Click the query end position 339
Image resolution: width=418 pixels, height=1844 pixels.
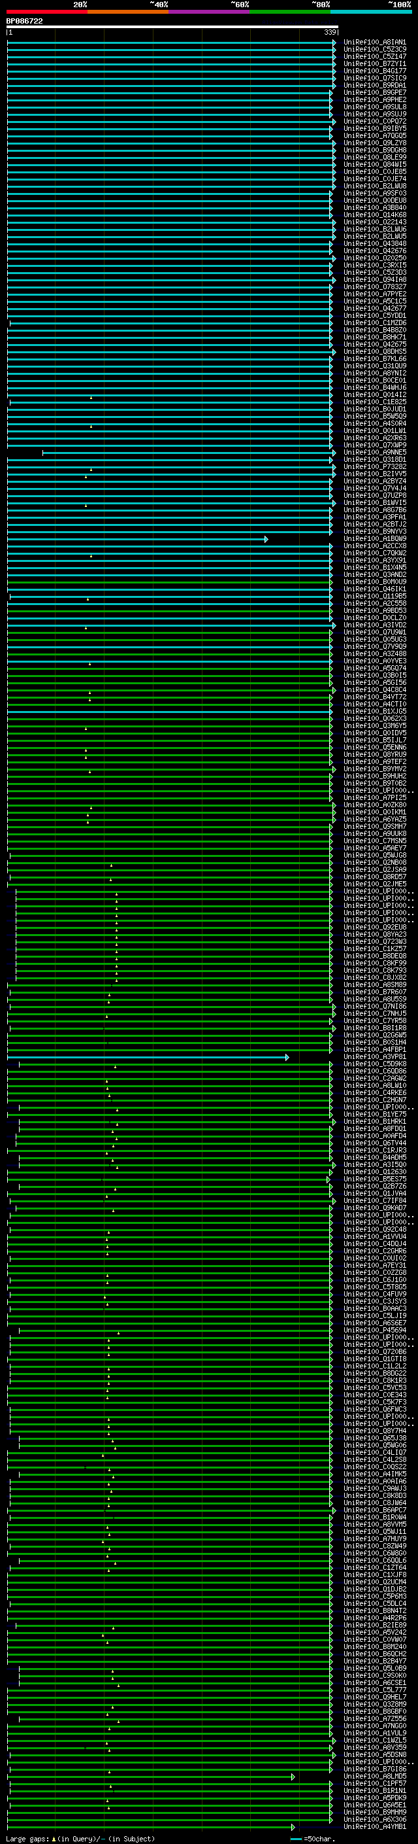tap(330, 32)
